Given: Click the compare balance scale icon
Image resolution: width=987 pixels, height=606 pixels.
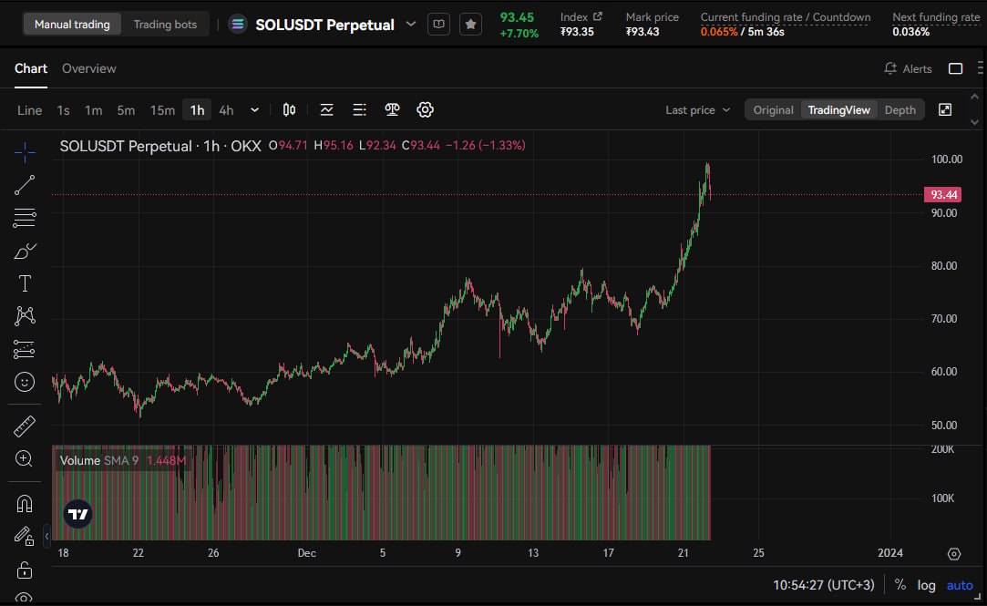Looking at the screenshot, I should (392, 109).
